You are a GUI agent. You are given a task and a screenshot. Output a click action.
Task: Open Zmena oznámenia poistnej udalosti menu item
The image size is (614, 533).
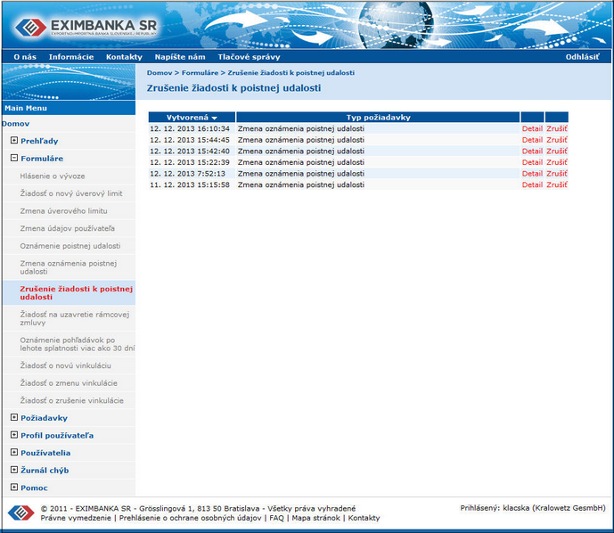coord(69,267)
